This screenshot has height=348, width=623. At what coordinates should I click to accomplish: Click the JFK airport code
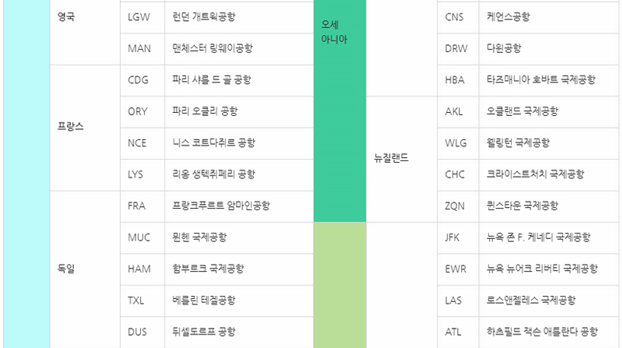click(x=452, y=237)
